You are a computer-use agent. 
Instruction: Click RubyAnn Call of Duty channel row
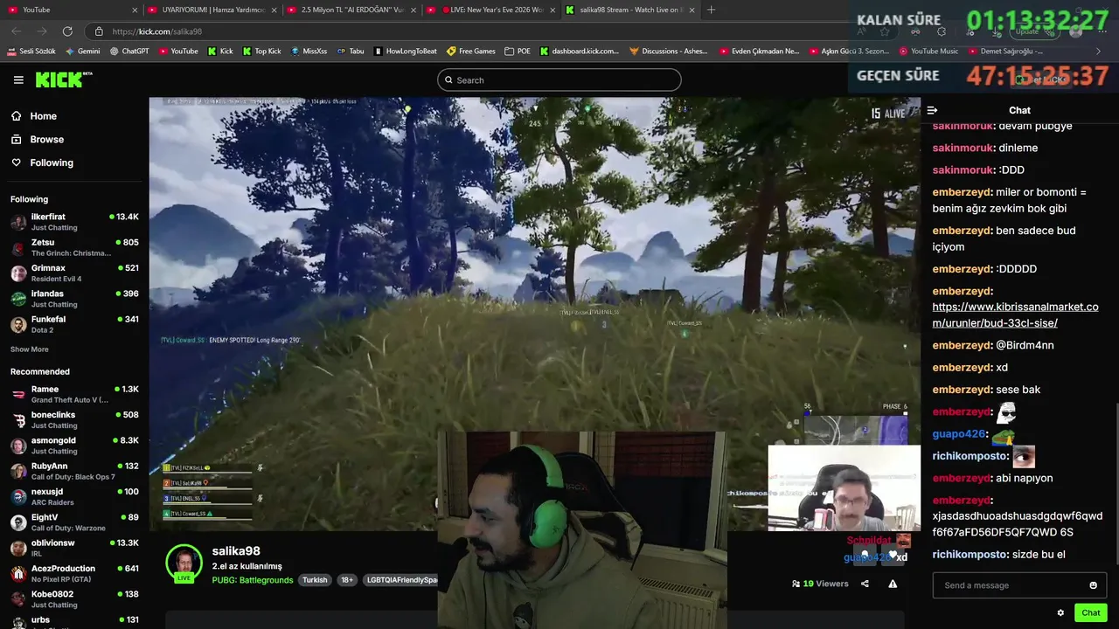tap(74, 471)
